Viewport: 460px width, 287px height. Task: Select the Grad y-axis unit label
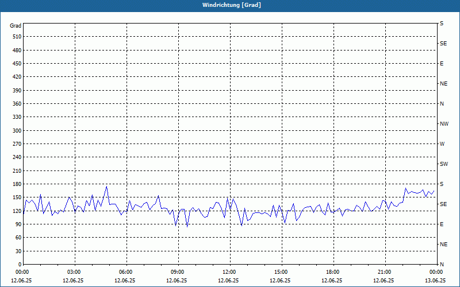pos(16,26)
